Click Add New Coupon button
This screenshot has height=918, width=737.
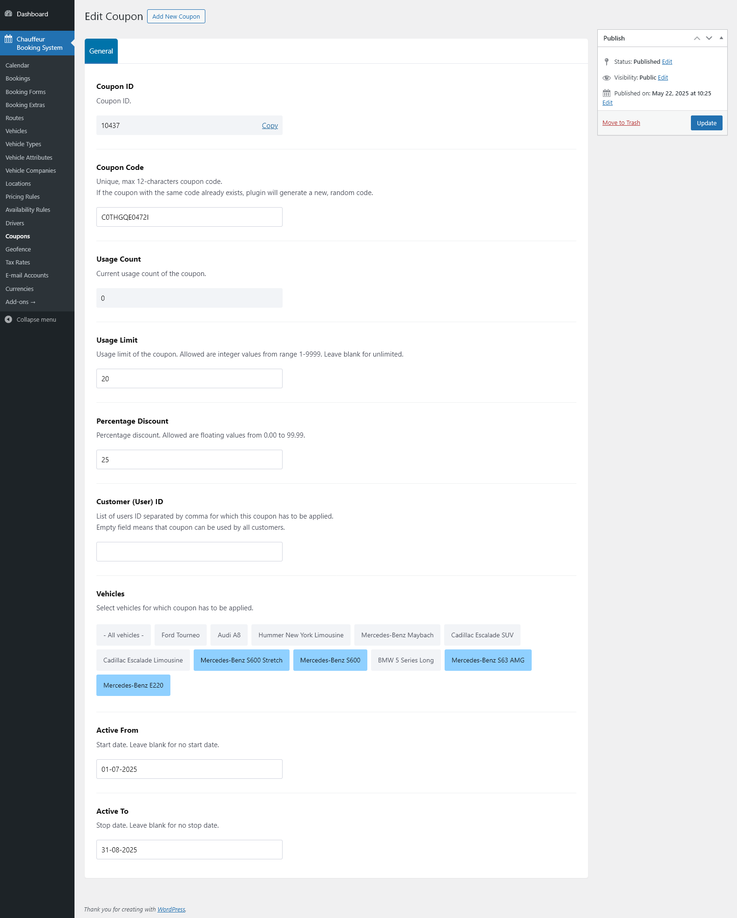coord(176,16)
